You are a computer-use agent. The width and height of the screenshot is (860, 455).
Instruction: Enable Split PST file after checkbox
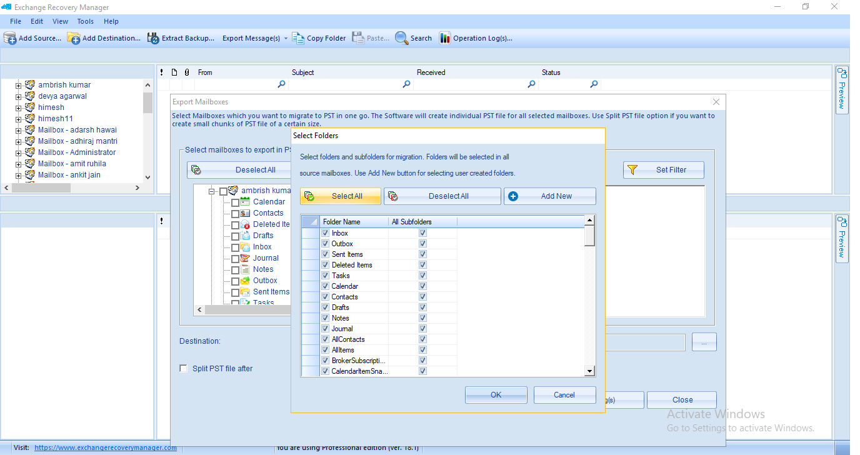click(184, 368)
